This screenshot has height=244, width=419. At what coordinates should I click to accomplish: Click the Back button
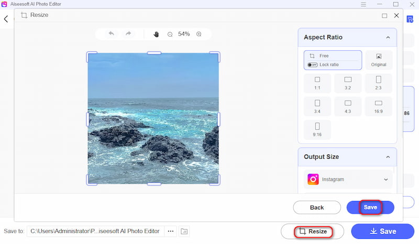316,207
